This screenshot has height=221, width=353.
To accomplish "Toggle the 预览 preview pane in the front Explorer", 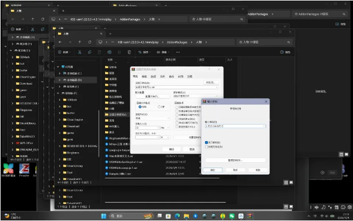I will tap(285, 52).
